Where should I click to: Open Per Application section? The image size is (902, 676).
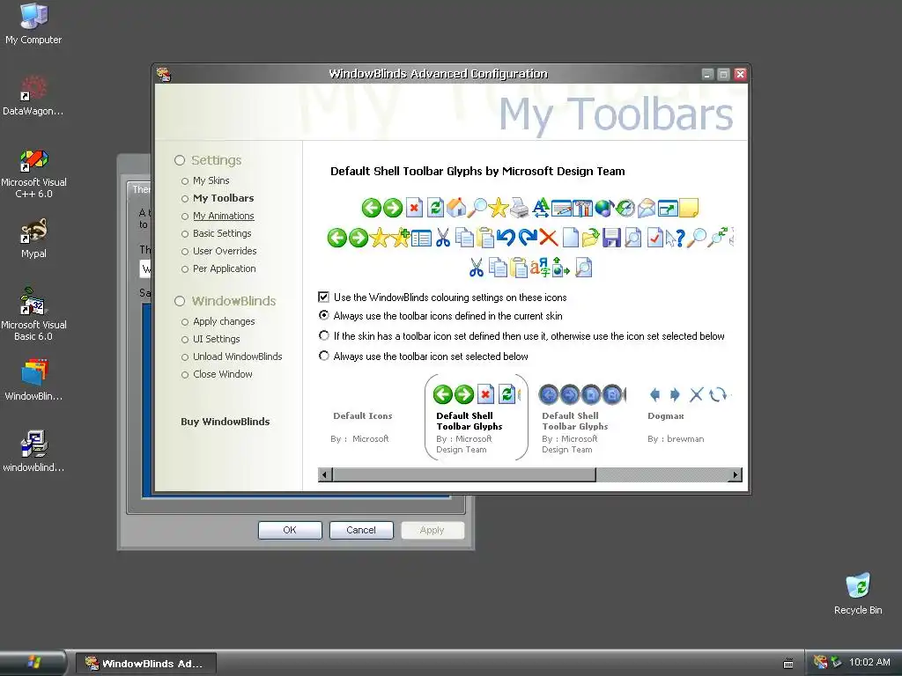pos(225,268)
